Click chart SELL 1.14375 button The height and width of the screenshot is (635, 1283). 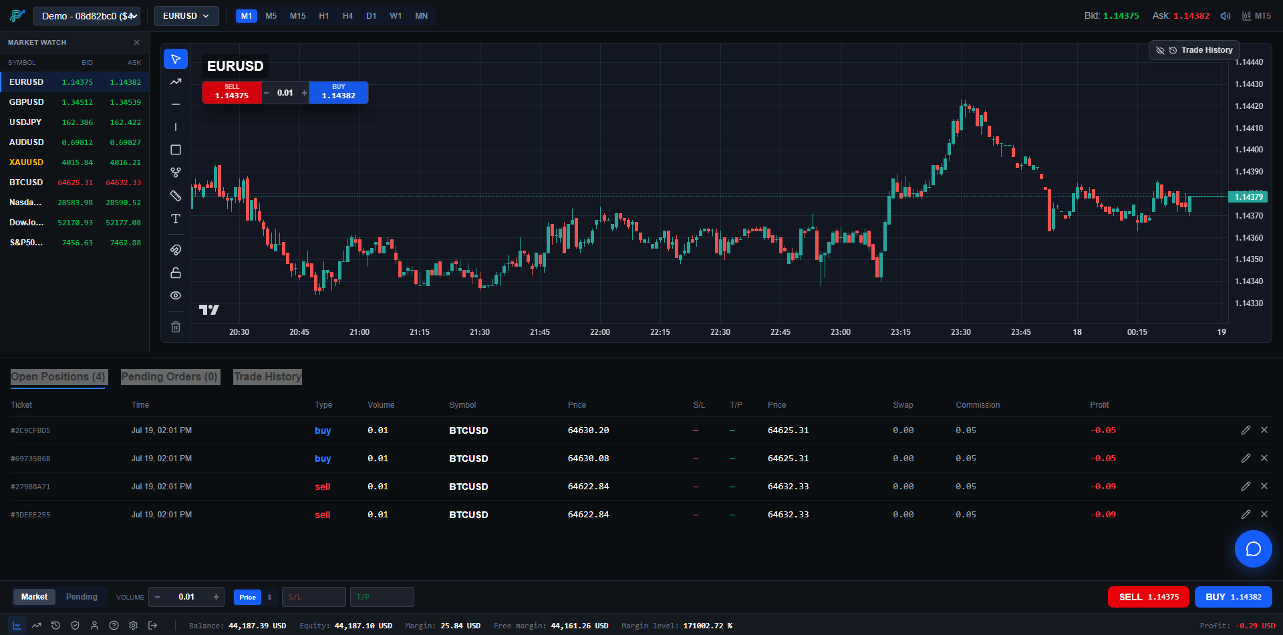(232, 92)
